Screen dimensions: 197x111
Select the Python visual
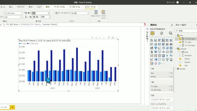tap(171, 56)
